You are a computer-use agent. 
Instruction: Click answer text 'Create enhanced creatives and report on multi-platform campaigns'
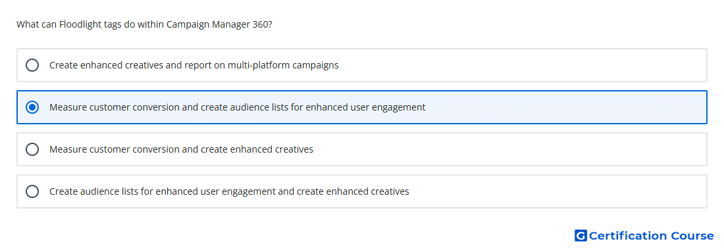pyautogui.click(x=194, y=65)
